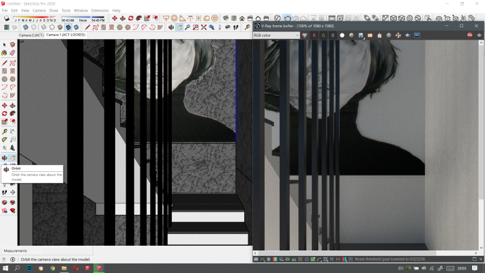Select the Scale tool in left toolbar
The width and height of the screenshot is (485, 273).
pyautogui.click(x=4, y=121)
